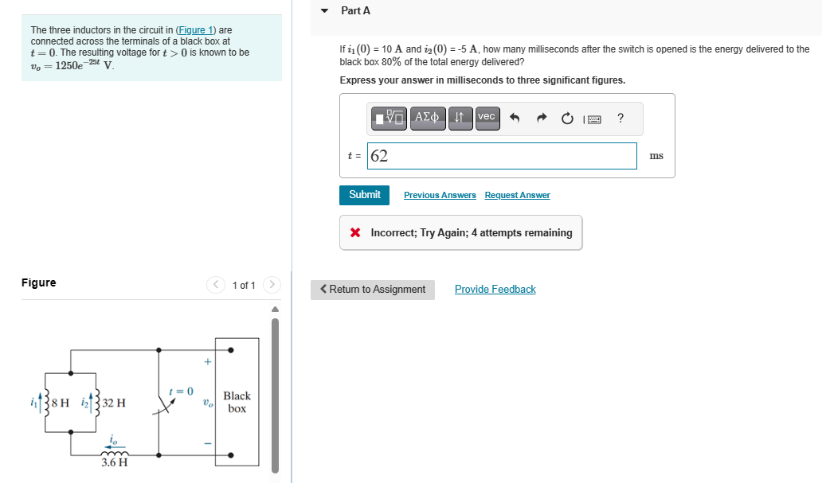This screenshot has height=483, width=830.
Task: Open equation editor help with ? icon
Action: (620, 118)
